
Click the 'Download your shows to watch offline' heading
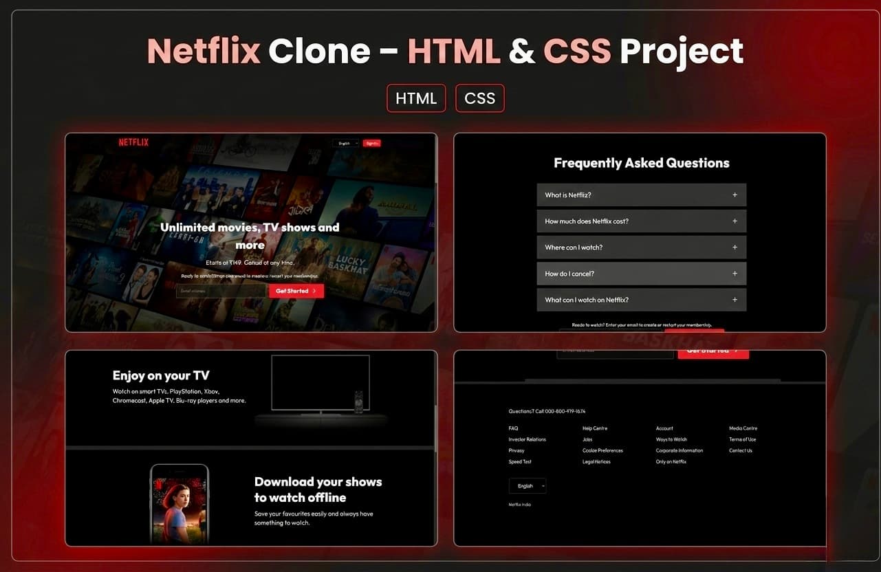tap(318, 489)
